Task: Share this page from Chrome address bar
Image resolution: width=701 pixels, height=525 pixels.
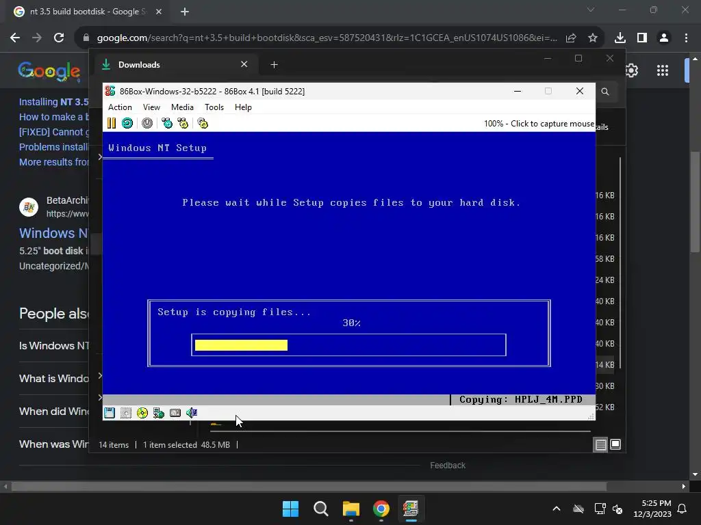Action: point(571,38)
